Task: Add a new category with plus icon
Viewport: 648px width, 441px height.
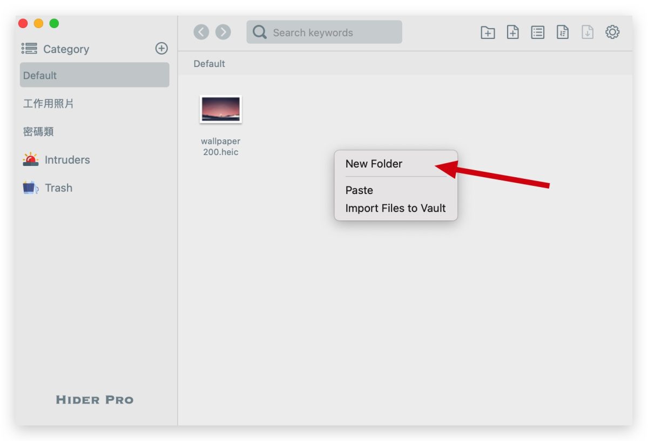Action: (x=161, y=48)
